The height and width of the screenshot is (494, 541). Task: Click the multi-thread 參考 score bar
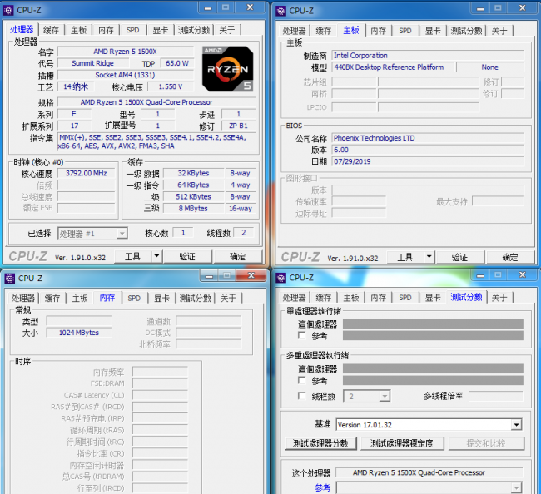[433, 380]
